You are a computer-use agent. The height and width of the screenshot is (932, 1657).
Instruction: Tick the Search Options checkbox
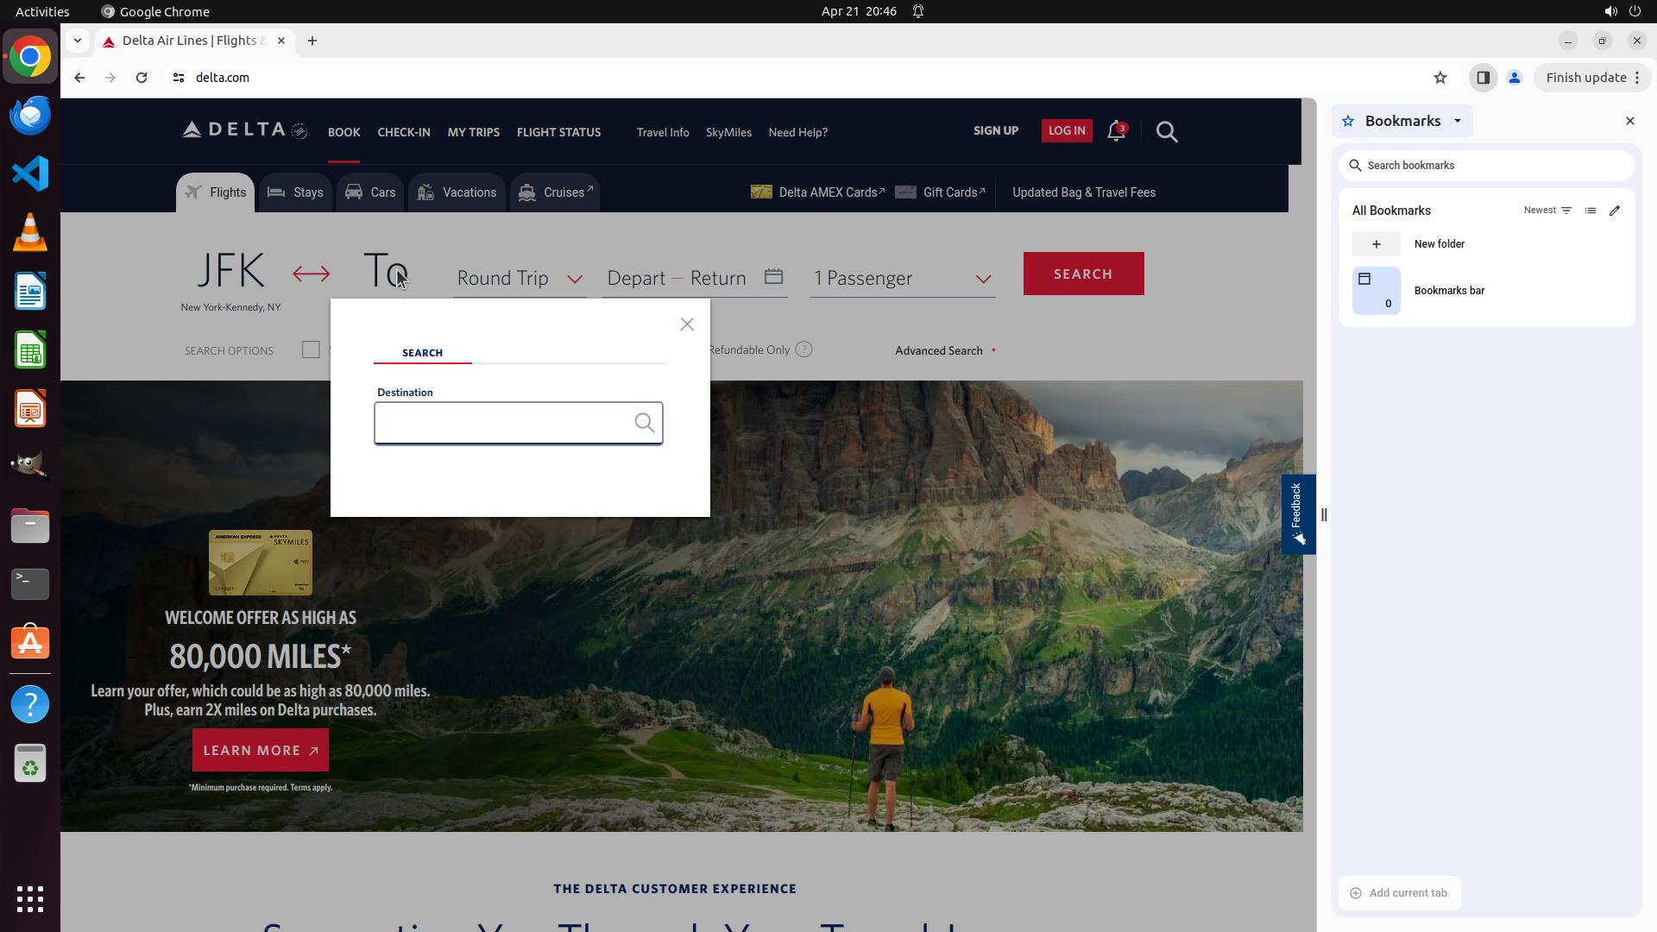click(x=311, y=349)
